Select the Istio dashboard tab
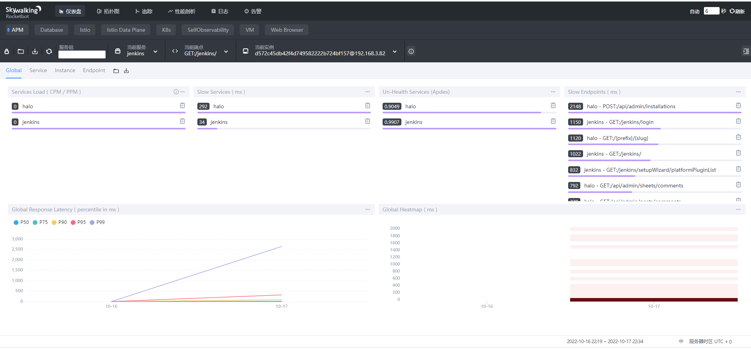Viewport: 751px width, 349px height. pos(85,30)
